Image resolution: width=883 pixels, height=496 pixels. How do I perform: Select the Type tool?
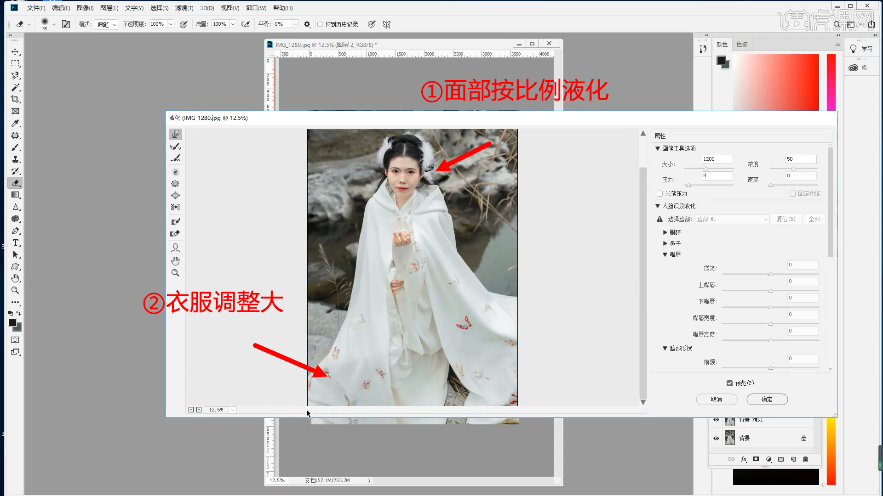pyautogui.click(x=15, y=243)
